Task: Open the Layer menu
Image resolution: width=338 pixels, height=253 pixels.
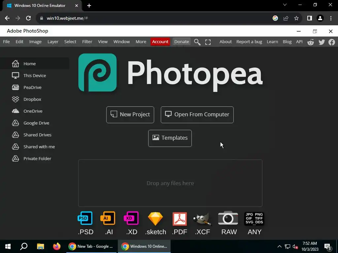Action: click(x=53, y=42)
